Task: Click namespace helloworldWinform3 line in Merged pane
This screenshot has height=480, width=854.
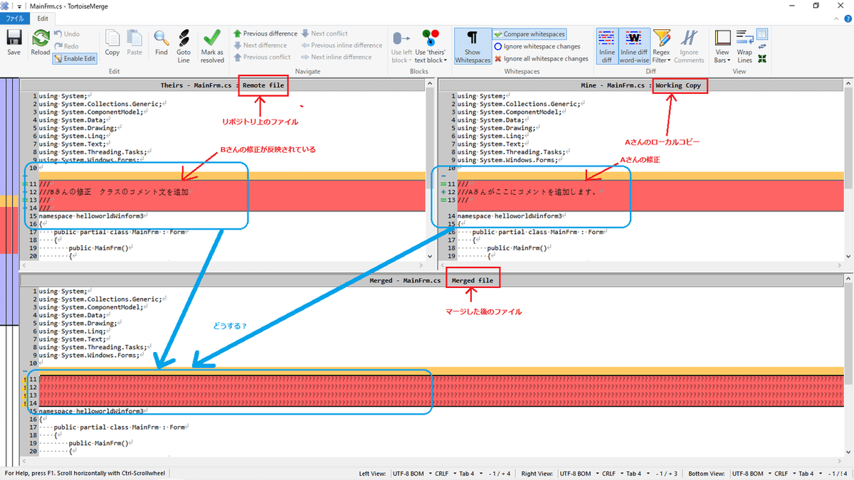Action: point(93,411)
